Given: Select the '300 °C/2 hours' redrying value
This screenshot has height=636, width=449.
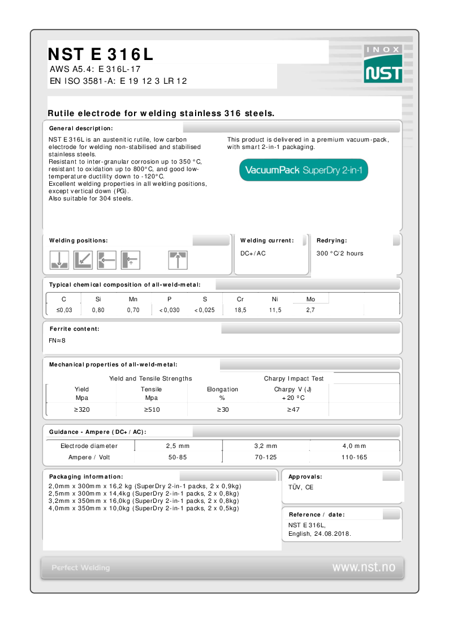Looking at the screenshot, I should coord(340,254).
